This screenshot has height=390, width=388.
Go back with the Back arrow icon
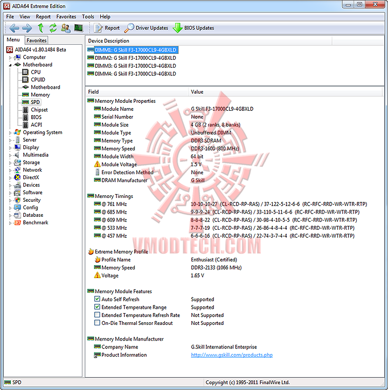14,28
